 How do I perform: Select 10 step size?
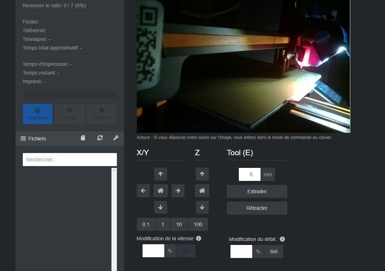coord(179,224)
